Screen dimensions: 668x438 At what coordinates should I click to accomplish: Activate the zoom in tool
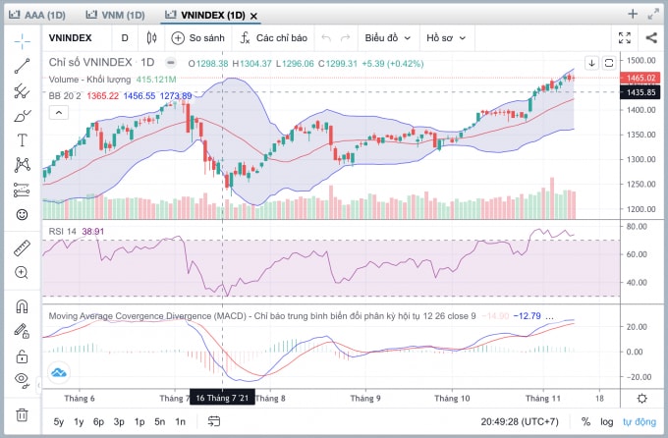pos(22,273)
